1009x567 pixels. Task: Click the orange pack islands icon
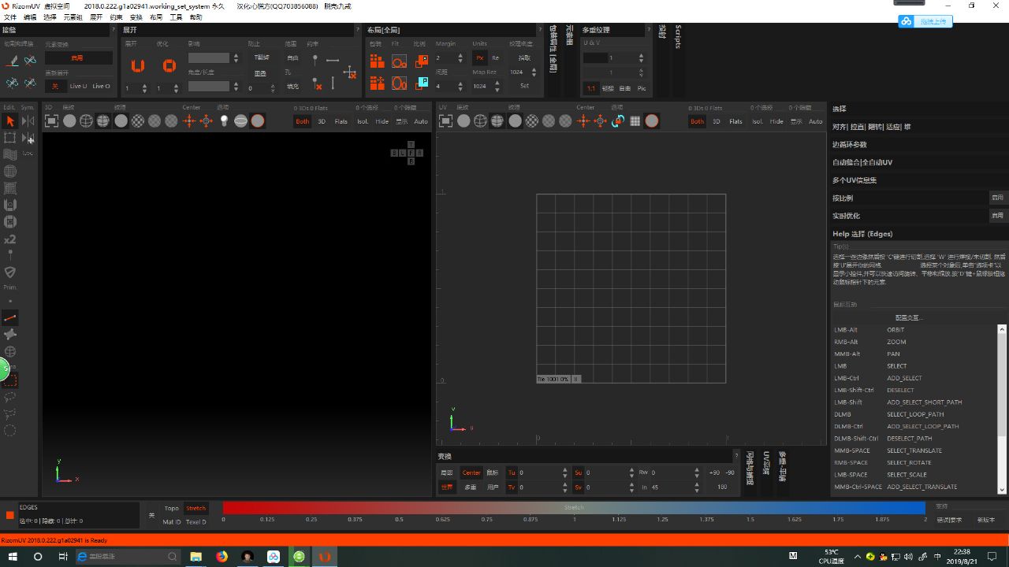[x=377, y=60]
